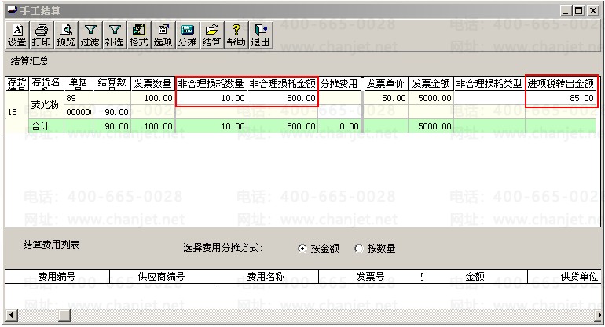Image resolution: width=605 pixels, height=327 pixels.
Task: Click the 发票金额 cell 5000.00 in row 89
Action: (431, 98)
